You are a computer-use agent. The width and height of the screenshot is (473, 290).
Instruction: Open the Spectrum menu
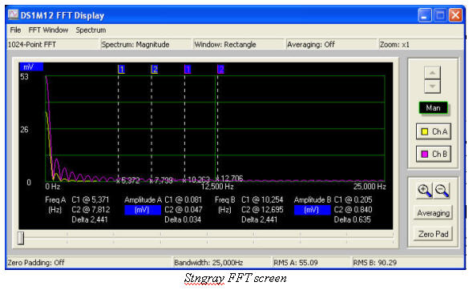(x=91, y=30)
